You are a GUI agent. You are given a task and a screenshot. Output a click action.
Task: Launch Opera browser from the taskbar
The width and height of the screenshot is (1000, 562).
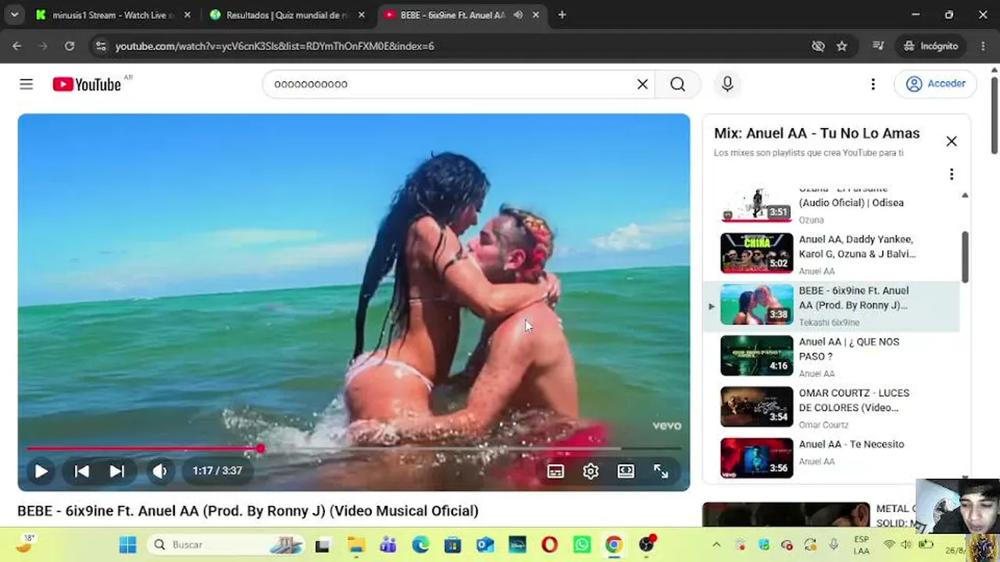coord(549,545)
